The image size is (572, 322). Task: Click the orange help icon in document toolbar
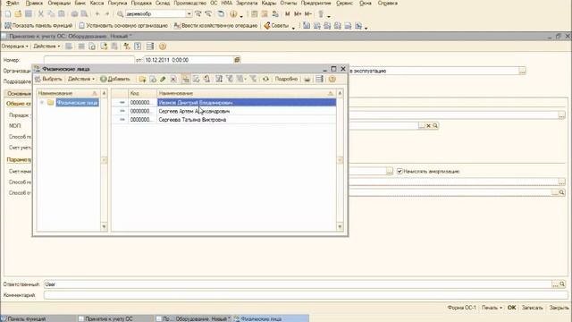(x=163, y=47)
